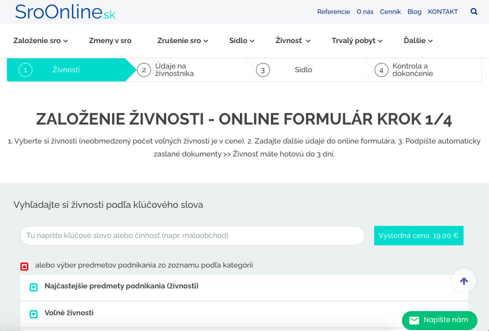This screenshot has width=489, height=331.
Task: Open the O nás page
Action: [x=365, y=12]
